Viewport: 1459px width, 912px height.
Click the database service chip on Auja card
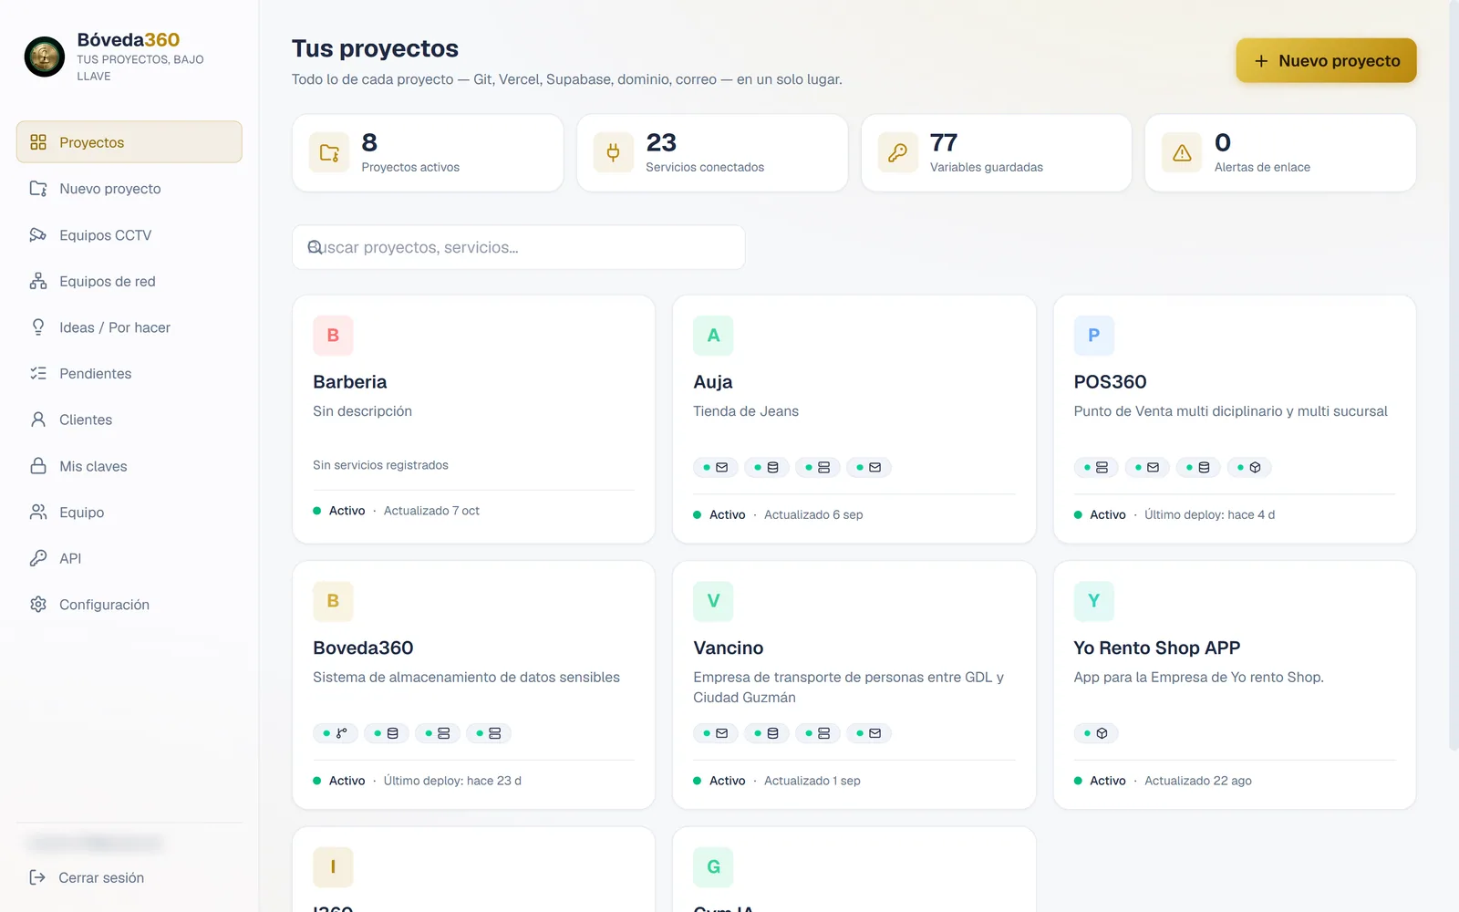click(767, 468)
